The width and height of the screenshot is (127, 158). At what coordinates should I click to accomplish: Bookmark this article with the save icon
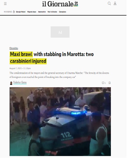point(109,83)
